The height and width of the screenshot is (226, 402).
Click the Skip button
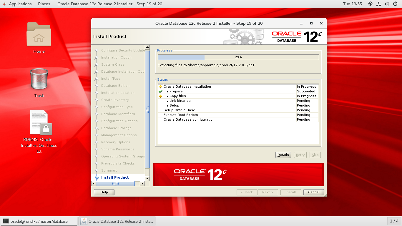315,155
